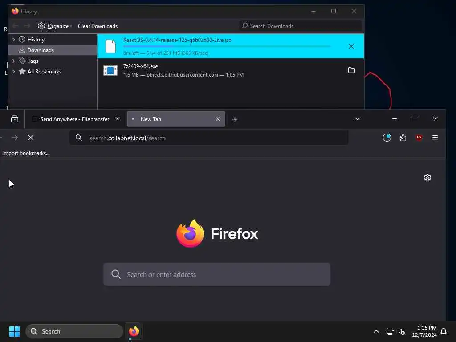Click the ReactOS ISO file icon

click(x=110, y=46)
